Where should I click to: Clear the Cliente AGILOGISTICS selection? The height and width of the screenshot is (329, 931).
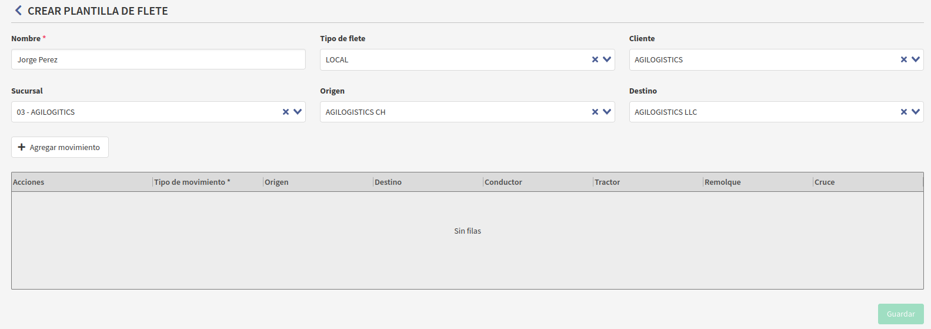click(903, 59)
